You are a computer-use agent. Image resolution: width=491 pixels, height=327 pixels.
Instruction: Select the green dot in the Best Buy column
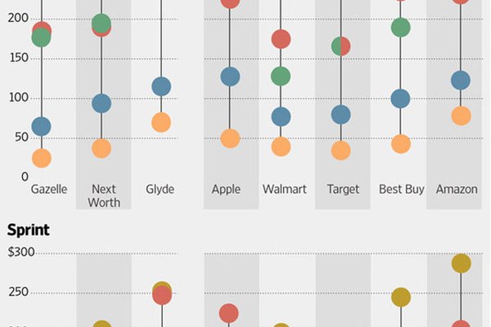tap(401, 28)
